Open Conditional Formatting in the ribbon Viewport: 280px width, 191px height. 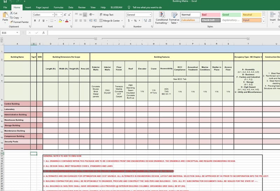tap(162, 17)
